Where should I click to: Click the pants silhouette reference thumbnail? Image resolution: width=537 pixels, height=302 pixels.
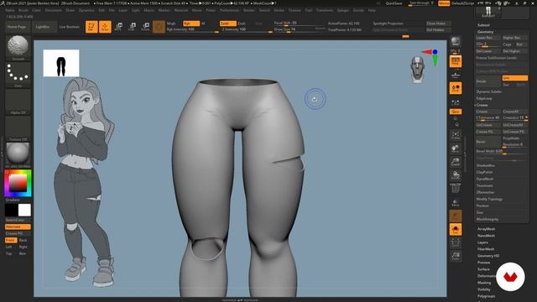point(61,63)
